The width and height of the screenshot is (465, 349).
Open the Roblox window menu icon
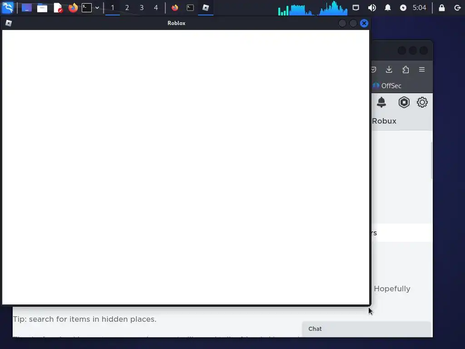9,23
